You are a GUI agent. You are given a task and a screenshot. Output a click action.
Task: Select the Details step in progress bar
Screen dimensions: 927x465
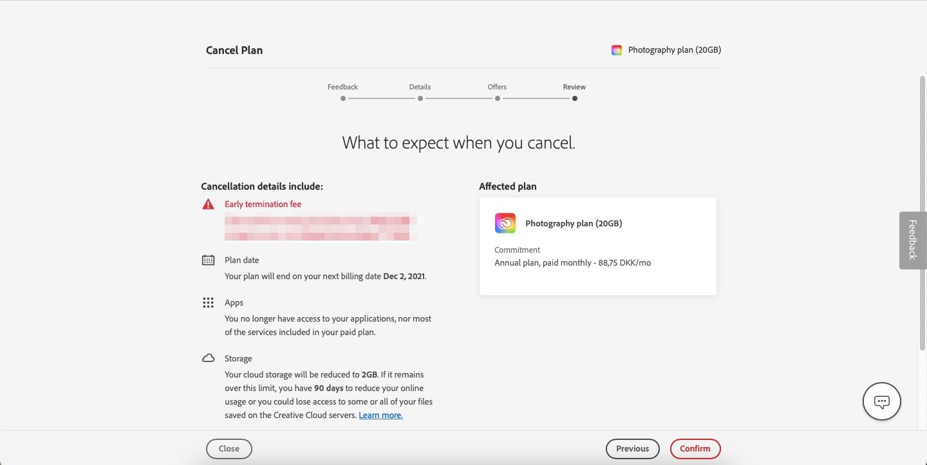[x=420, y=92]
